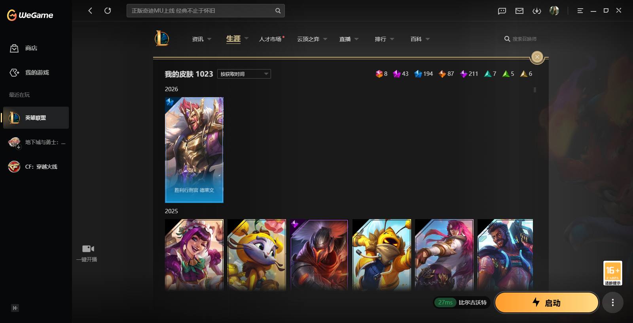The width and height of the screenshot is (633, 323).
Task: Filter by teal triangle with count 7
Action: coord(490,74)
